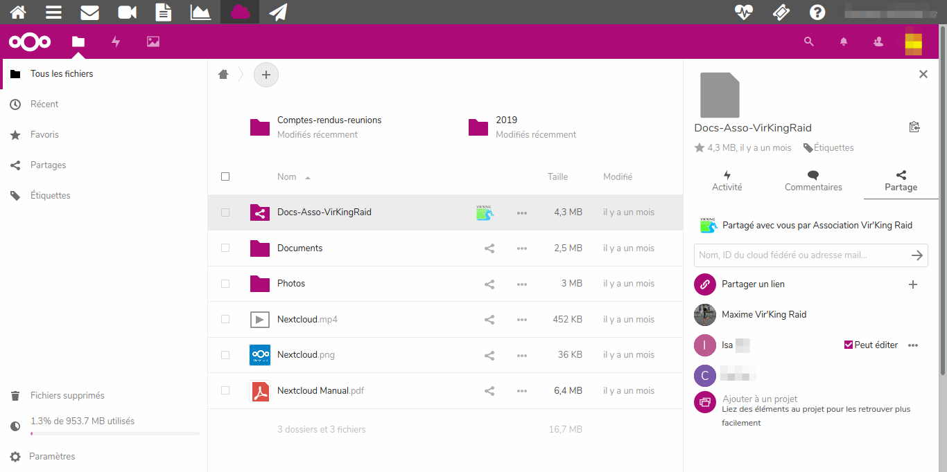Open the three-dot menu for Photos folder

[x=522, y=284]
